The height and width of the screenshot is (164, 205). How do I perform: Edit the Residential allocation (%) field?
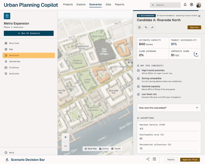click(x=169, y=149)
